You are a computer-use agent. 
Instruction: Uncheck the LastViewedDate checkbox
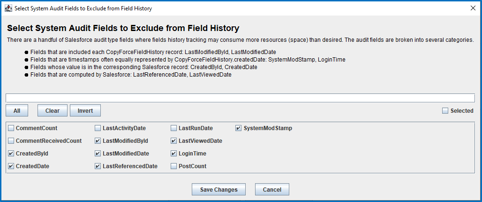tap(173, 141)
